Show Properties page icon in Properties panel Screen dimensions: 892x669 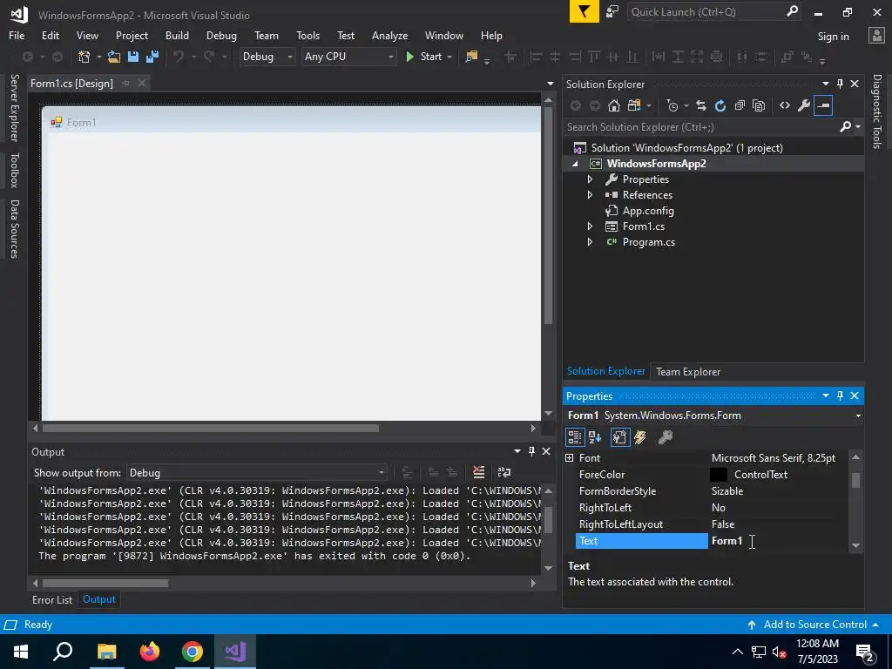tap(619, 437)
